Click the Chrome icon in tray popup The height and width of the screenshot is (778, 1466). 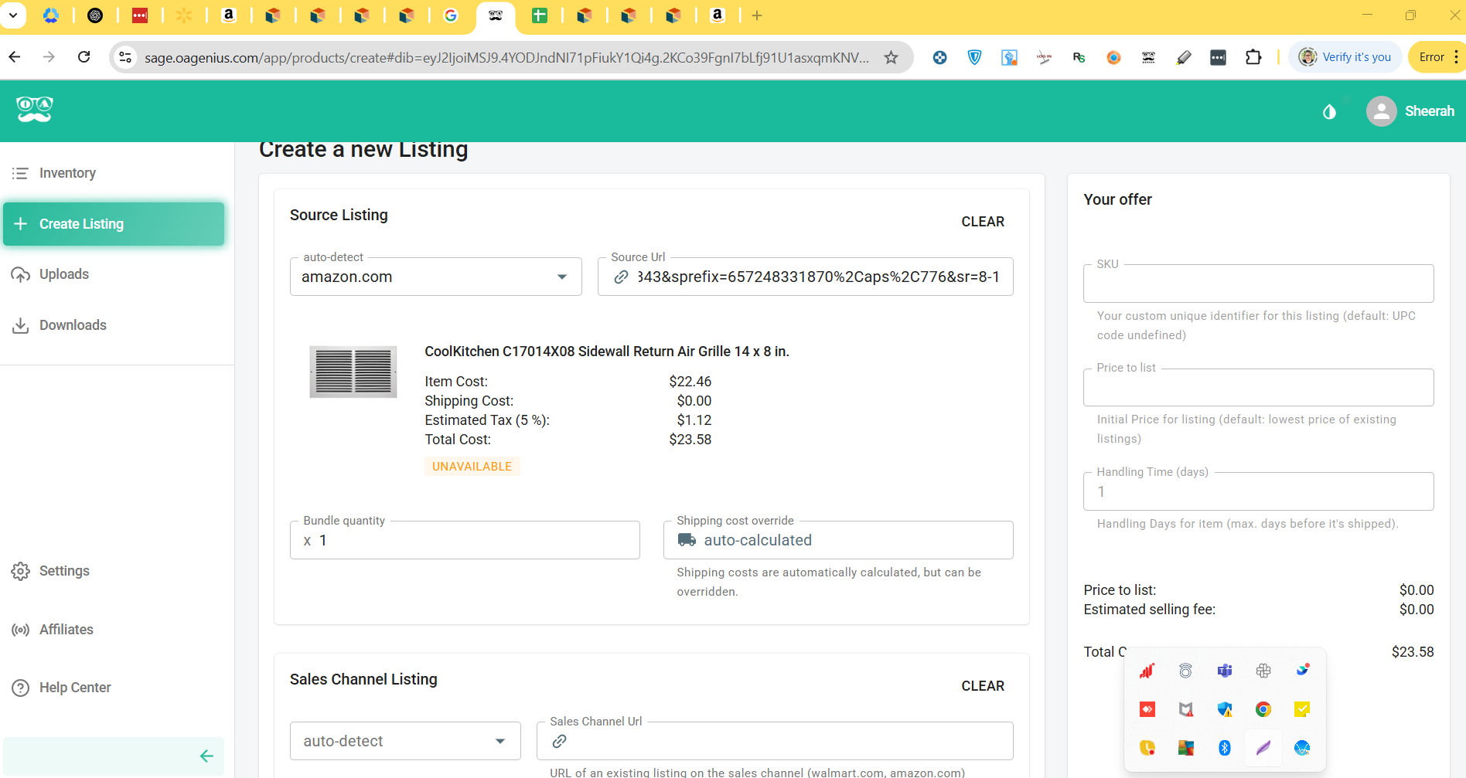point(1263,709)
